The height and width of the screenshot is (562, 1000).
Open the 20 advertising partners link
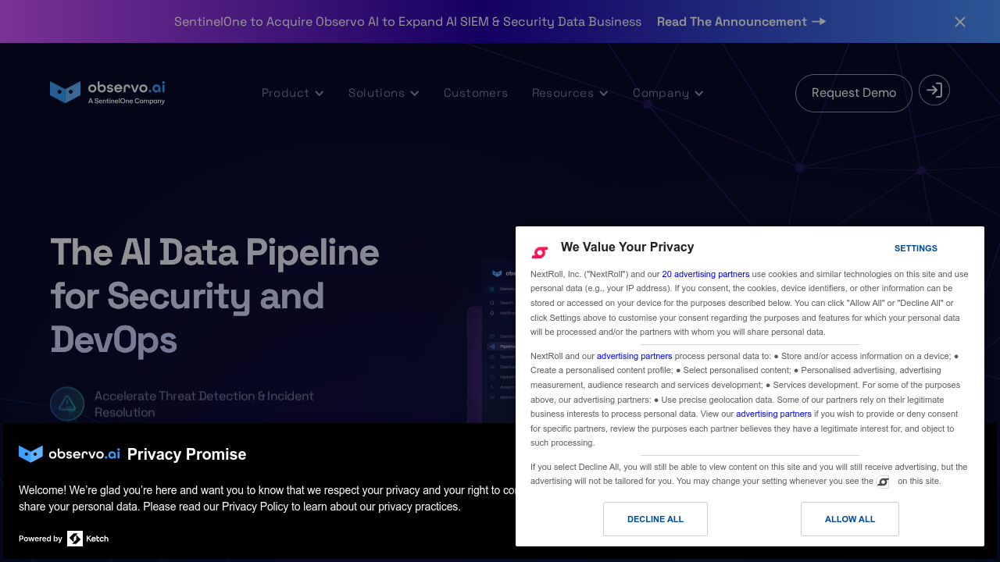click(x=705, y=274)
